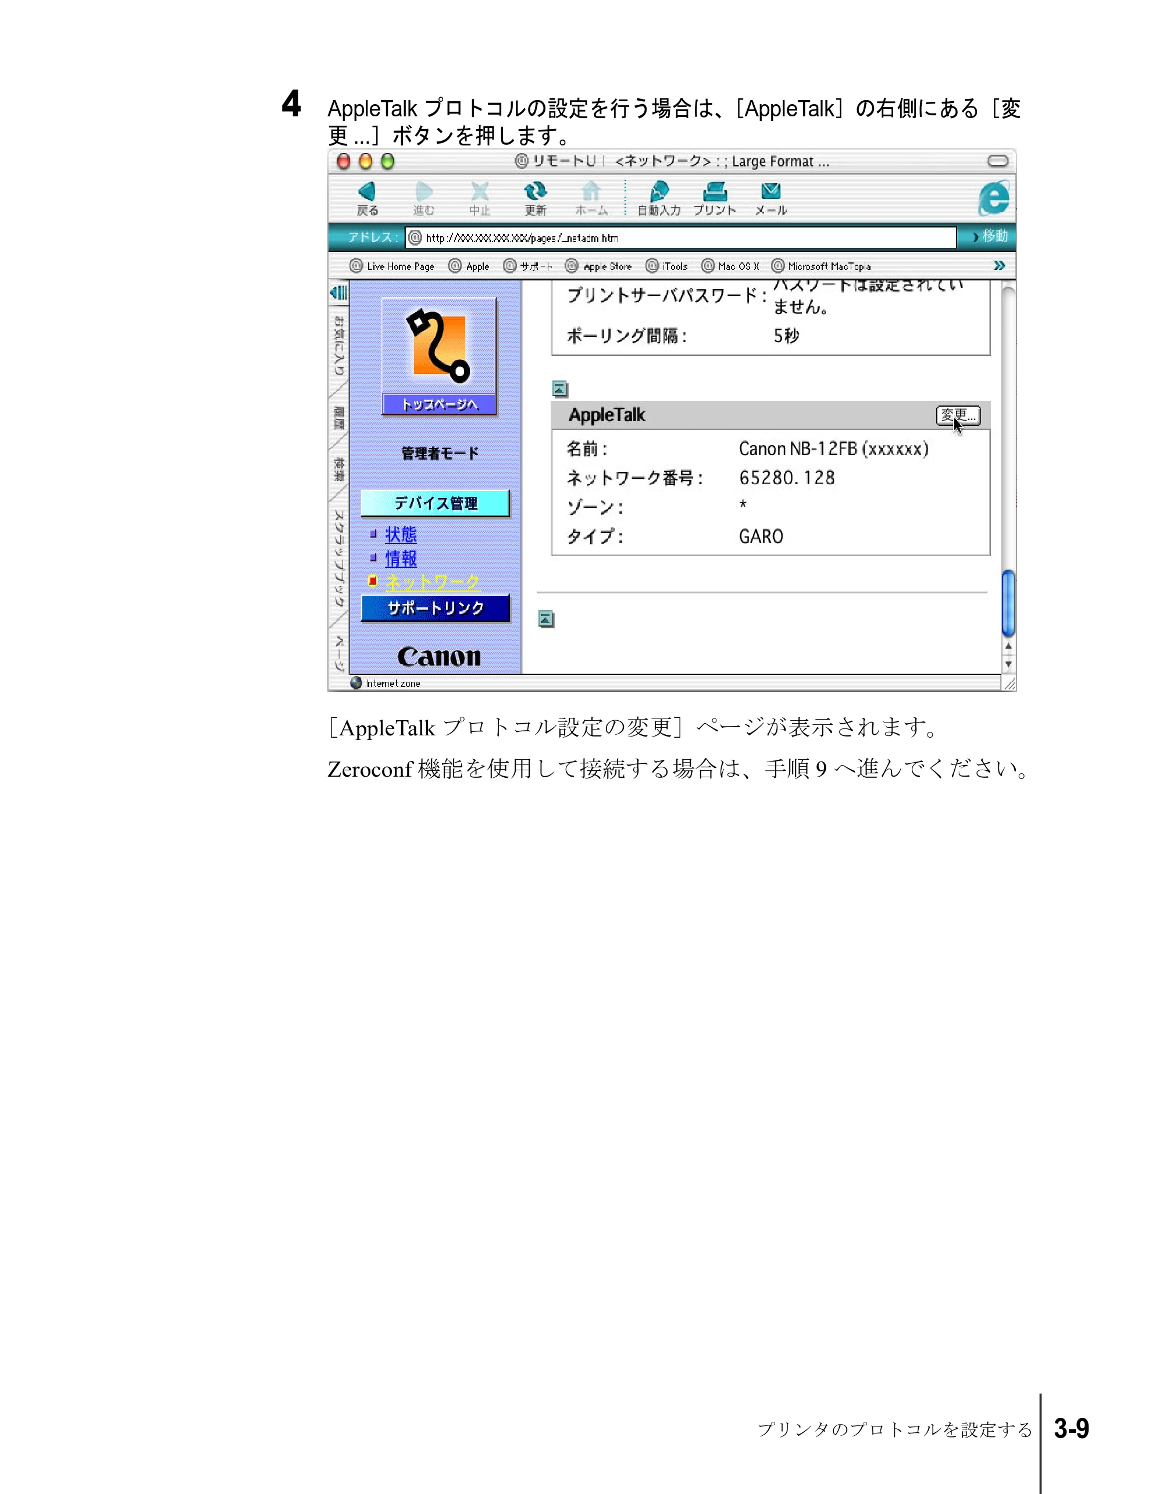The image size is (1163, 1494).
Task: Open the 状態 link
Action: (x=401, y=534)
